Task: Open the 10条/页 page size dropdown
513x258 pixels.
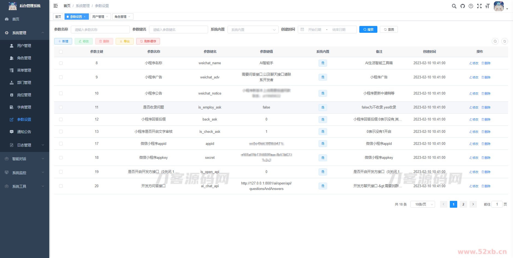Action: (422, 204)
